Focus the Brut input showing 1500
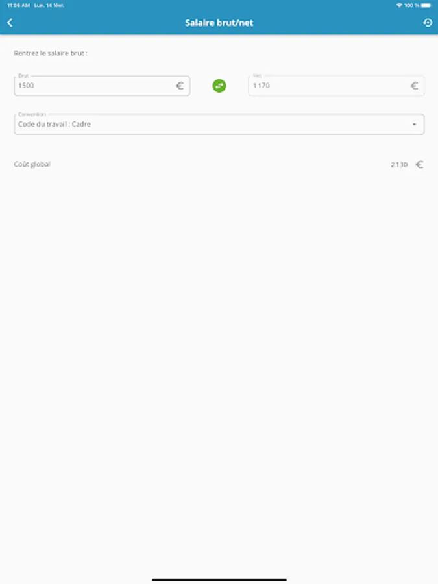Viewport: 438px width, 584px height. pos(102,86)
